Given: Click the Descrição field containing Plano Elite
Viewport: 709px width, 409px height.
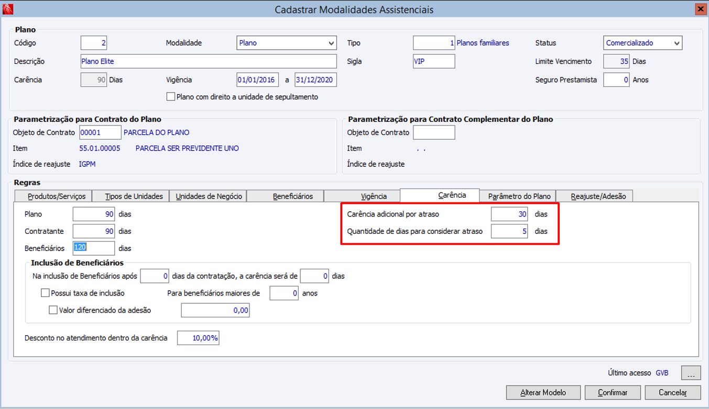Looking at the screenshot, I should (x=209, y=61).
